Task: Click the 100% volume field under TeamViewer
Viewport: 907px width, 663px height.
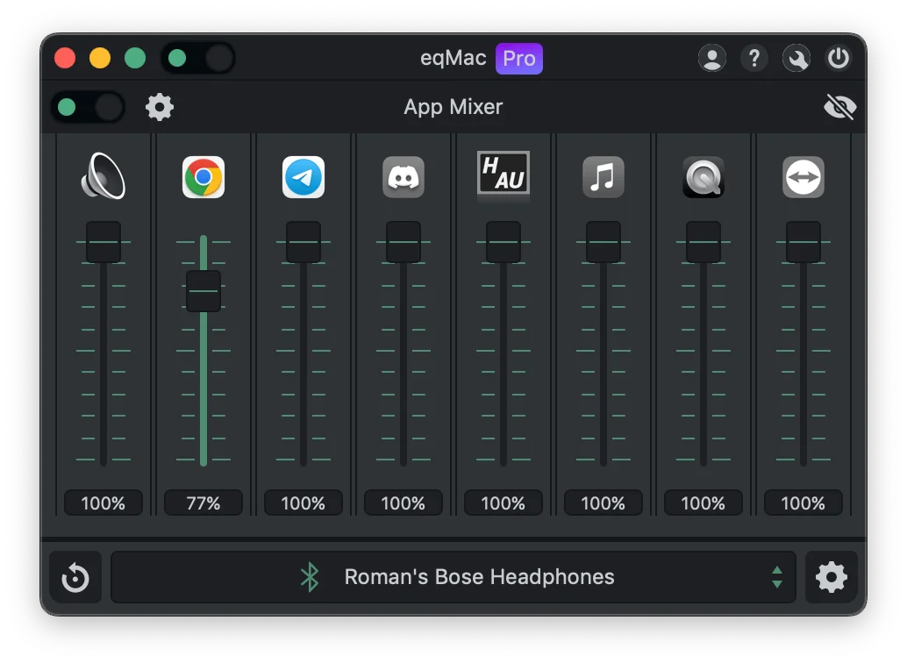Action: point(803,503)
